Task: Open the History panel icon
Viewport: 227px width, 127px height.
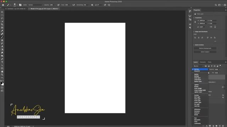Action: coord(190,11)
